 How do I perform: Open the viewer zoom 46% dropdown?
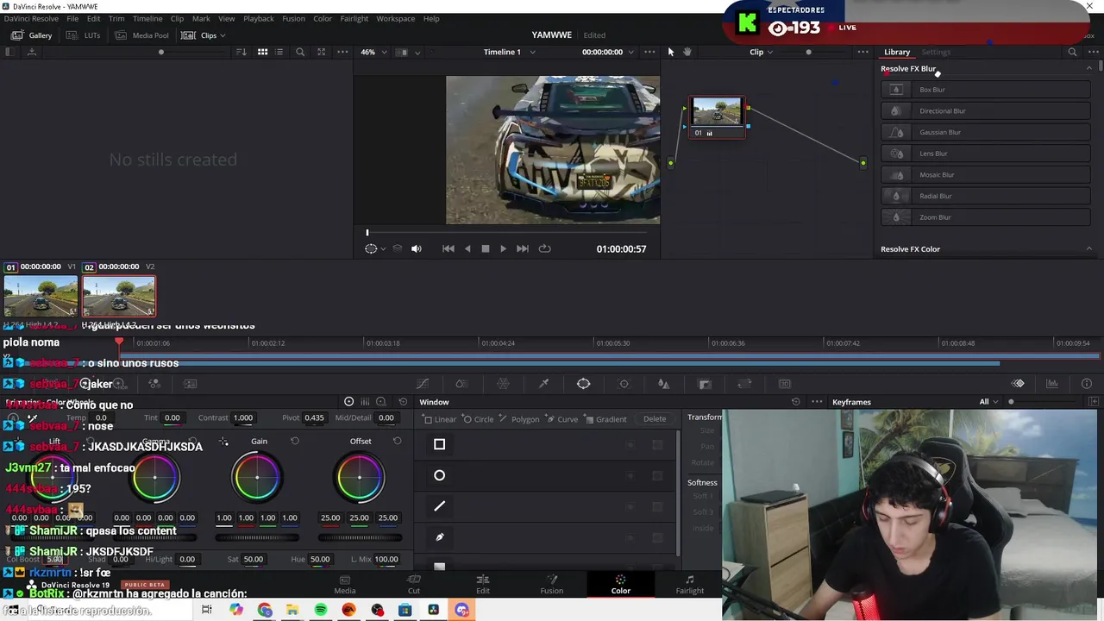pyautogui.click(x=372, y=52)
